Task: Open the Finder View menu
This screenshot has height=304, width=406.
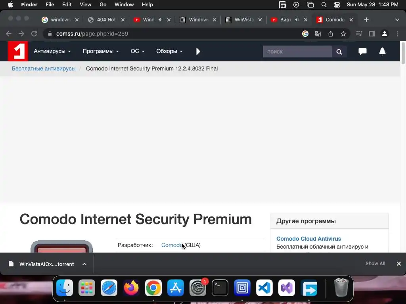Action: click(x=86, y=5)
